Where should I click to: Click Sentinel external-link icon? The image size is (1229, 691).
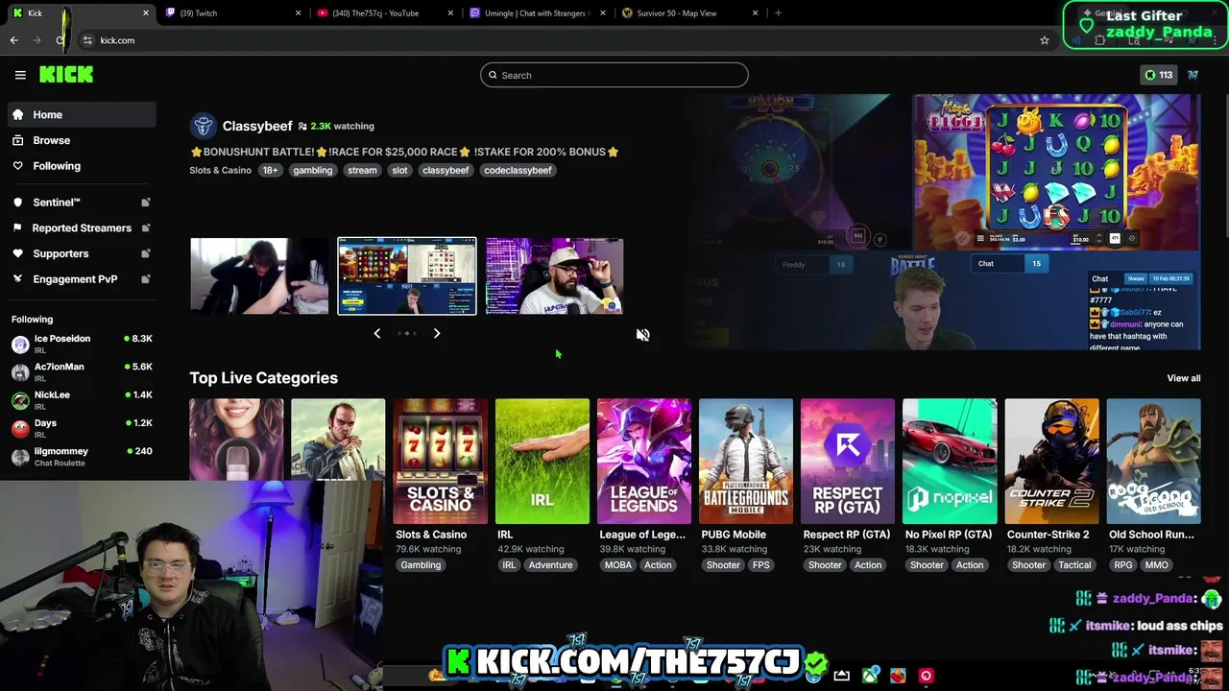tap(146, 203)
